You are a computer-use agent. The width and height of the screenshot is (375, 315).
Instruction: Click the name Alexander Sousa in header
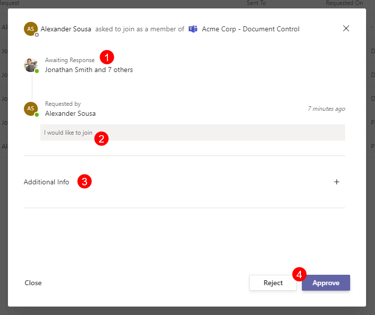coord(66,29)
